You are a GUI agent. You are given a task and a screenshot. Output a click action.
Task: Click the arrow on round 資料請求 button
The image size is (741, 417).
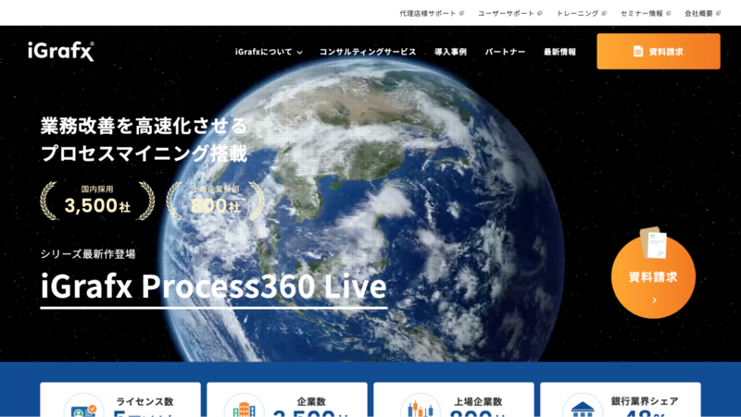[x=653, y=300]
